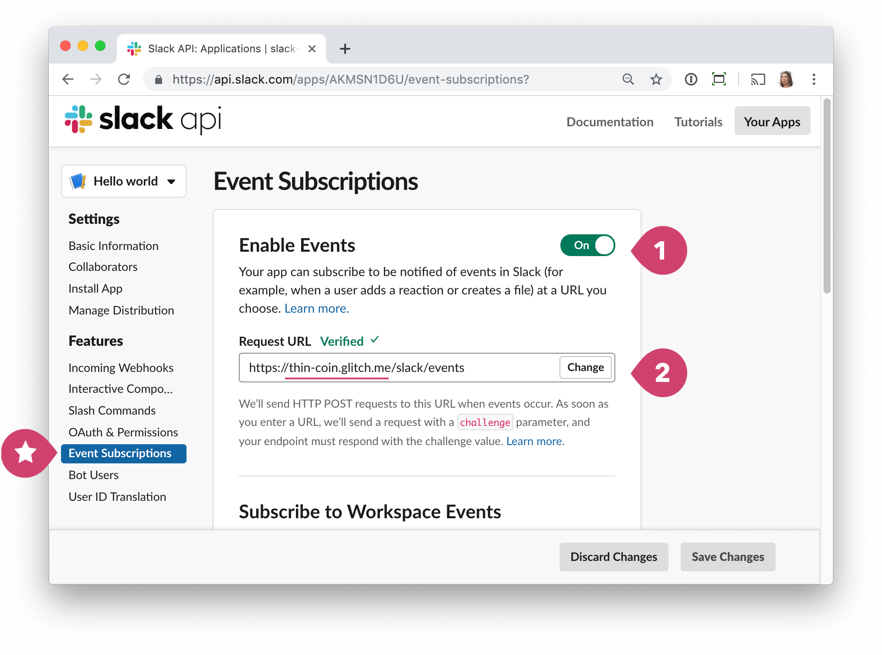Click the browser bookmark star icon
The image size is (882, 655).
[655, 79]
